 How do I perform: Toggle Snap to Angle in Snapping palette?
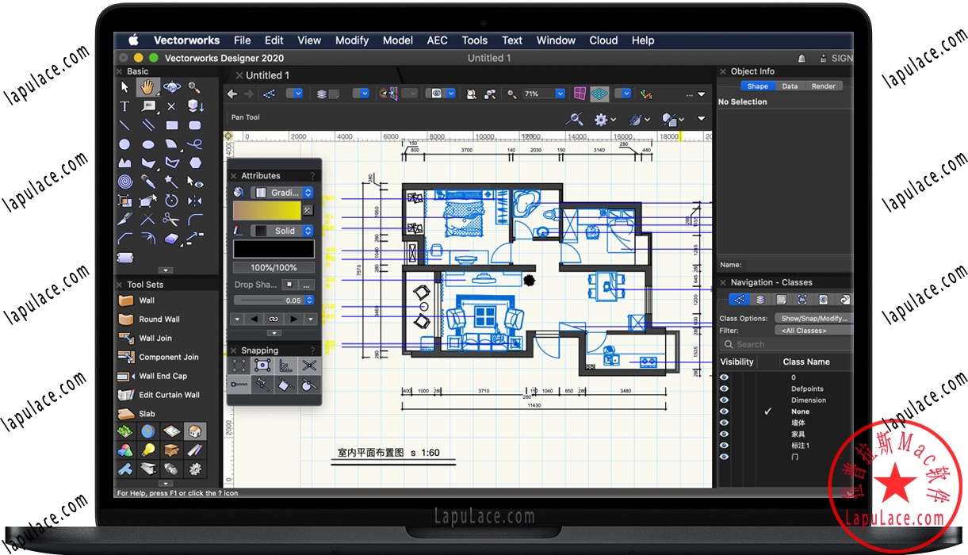285,366
